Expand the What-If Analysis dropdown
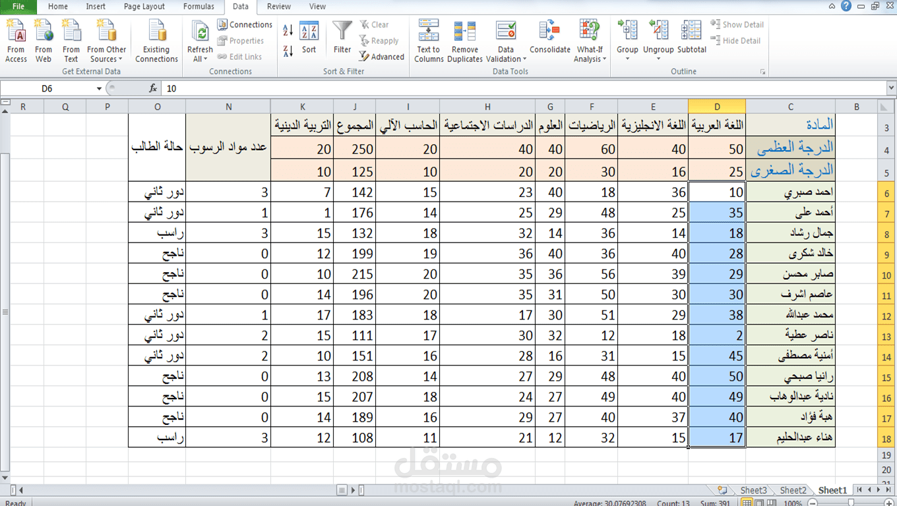This screenshot has width=897, height=506. pos(605,59)
